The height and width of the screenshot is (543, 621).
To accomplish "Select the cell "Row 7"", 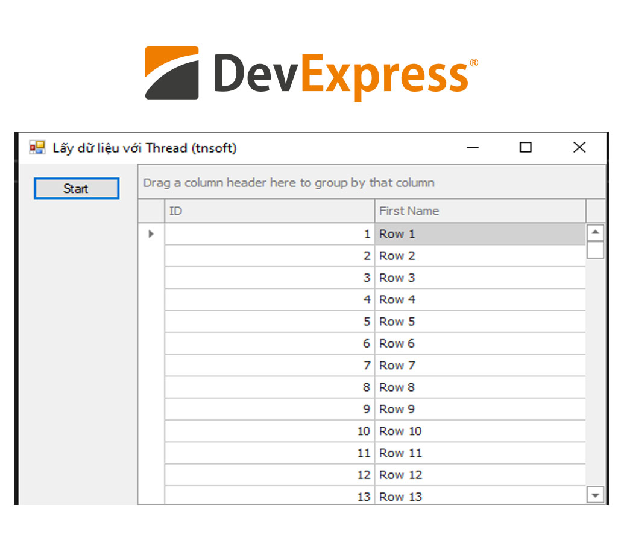I will click(x=480, y=365).
